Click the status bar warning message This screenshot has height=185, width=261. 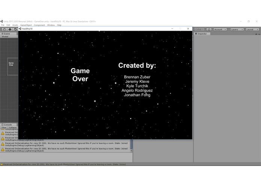click(x=65, y=164)
